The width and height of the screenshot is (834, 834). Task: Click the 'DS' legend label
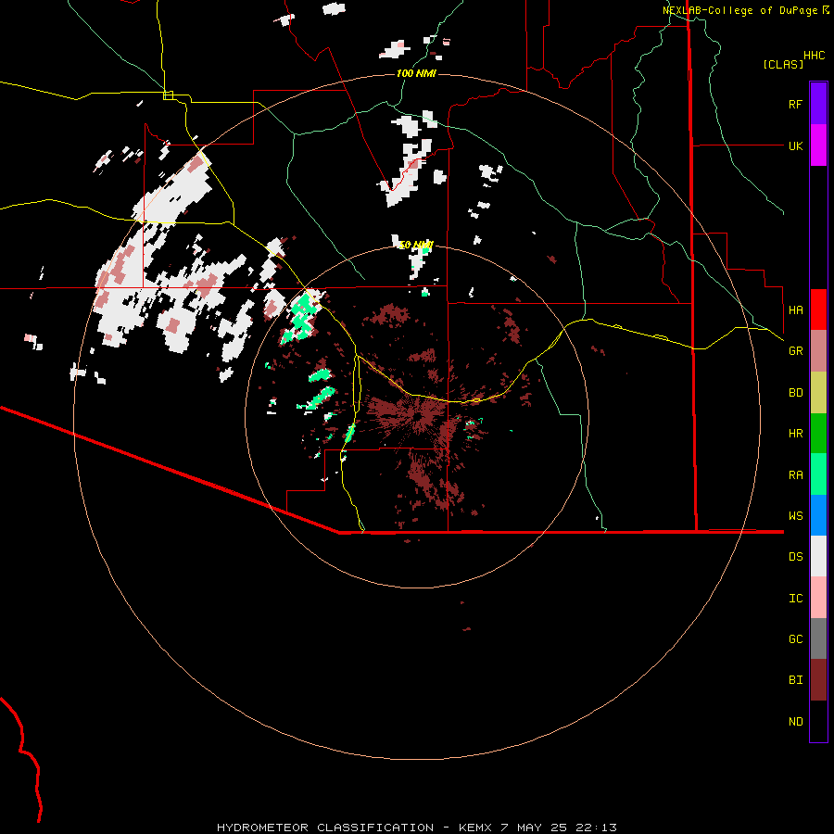click(x=795, y=557)
